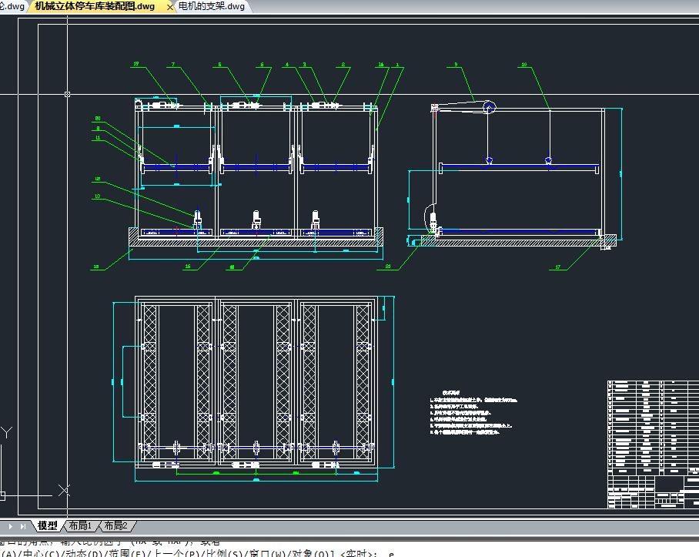Click part callout number 12
The height and width of the screenshot is (557, 699).
(x=97, y=179)
